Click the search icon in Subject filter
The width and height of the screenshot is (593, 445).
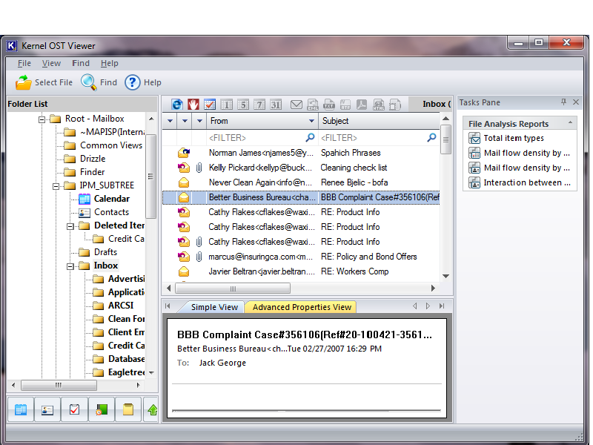click(x=431, y=137)
